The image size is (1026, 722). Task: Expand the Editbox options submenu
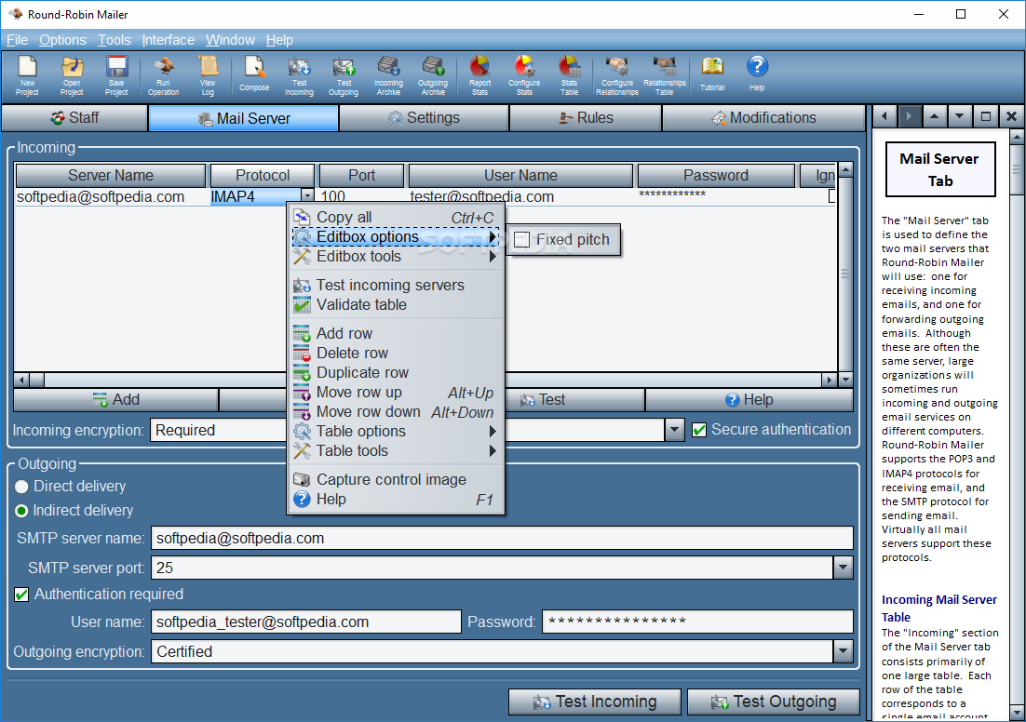tap(395, 236)
